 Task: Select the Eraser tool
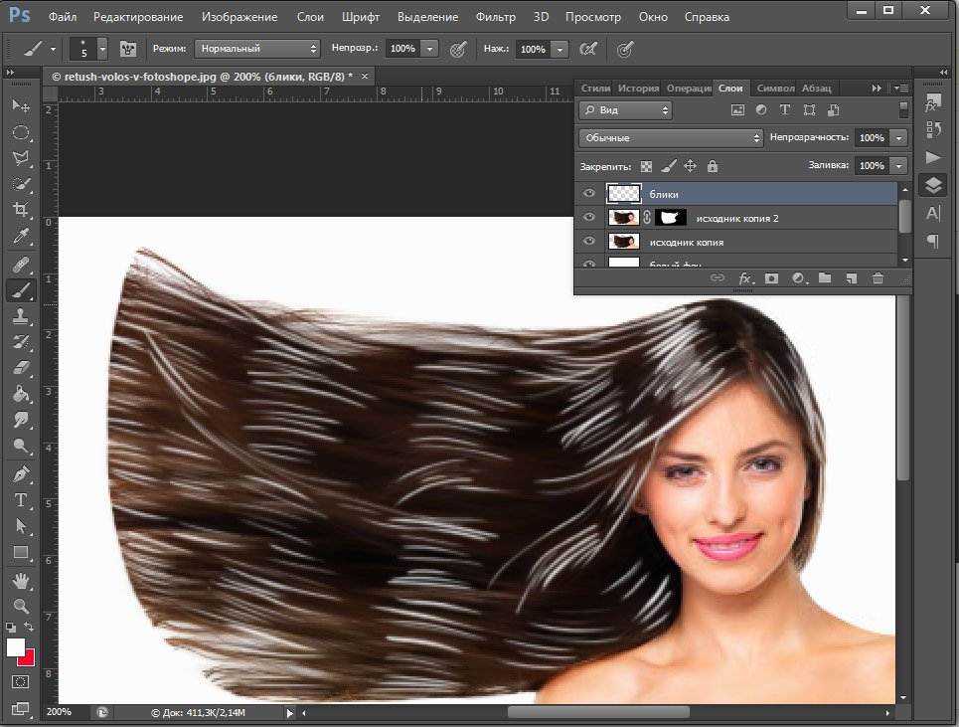(x=20, y=368)
